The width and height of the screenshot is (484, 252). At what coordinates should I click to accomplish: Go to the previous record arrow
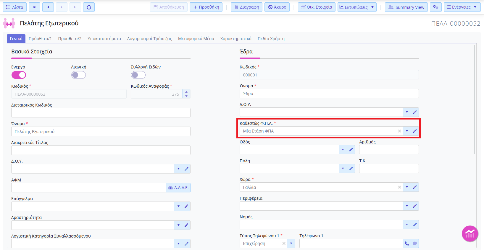[48, 7]
